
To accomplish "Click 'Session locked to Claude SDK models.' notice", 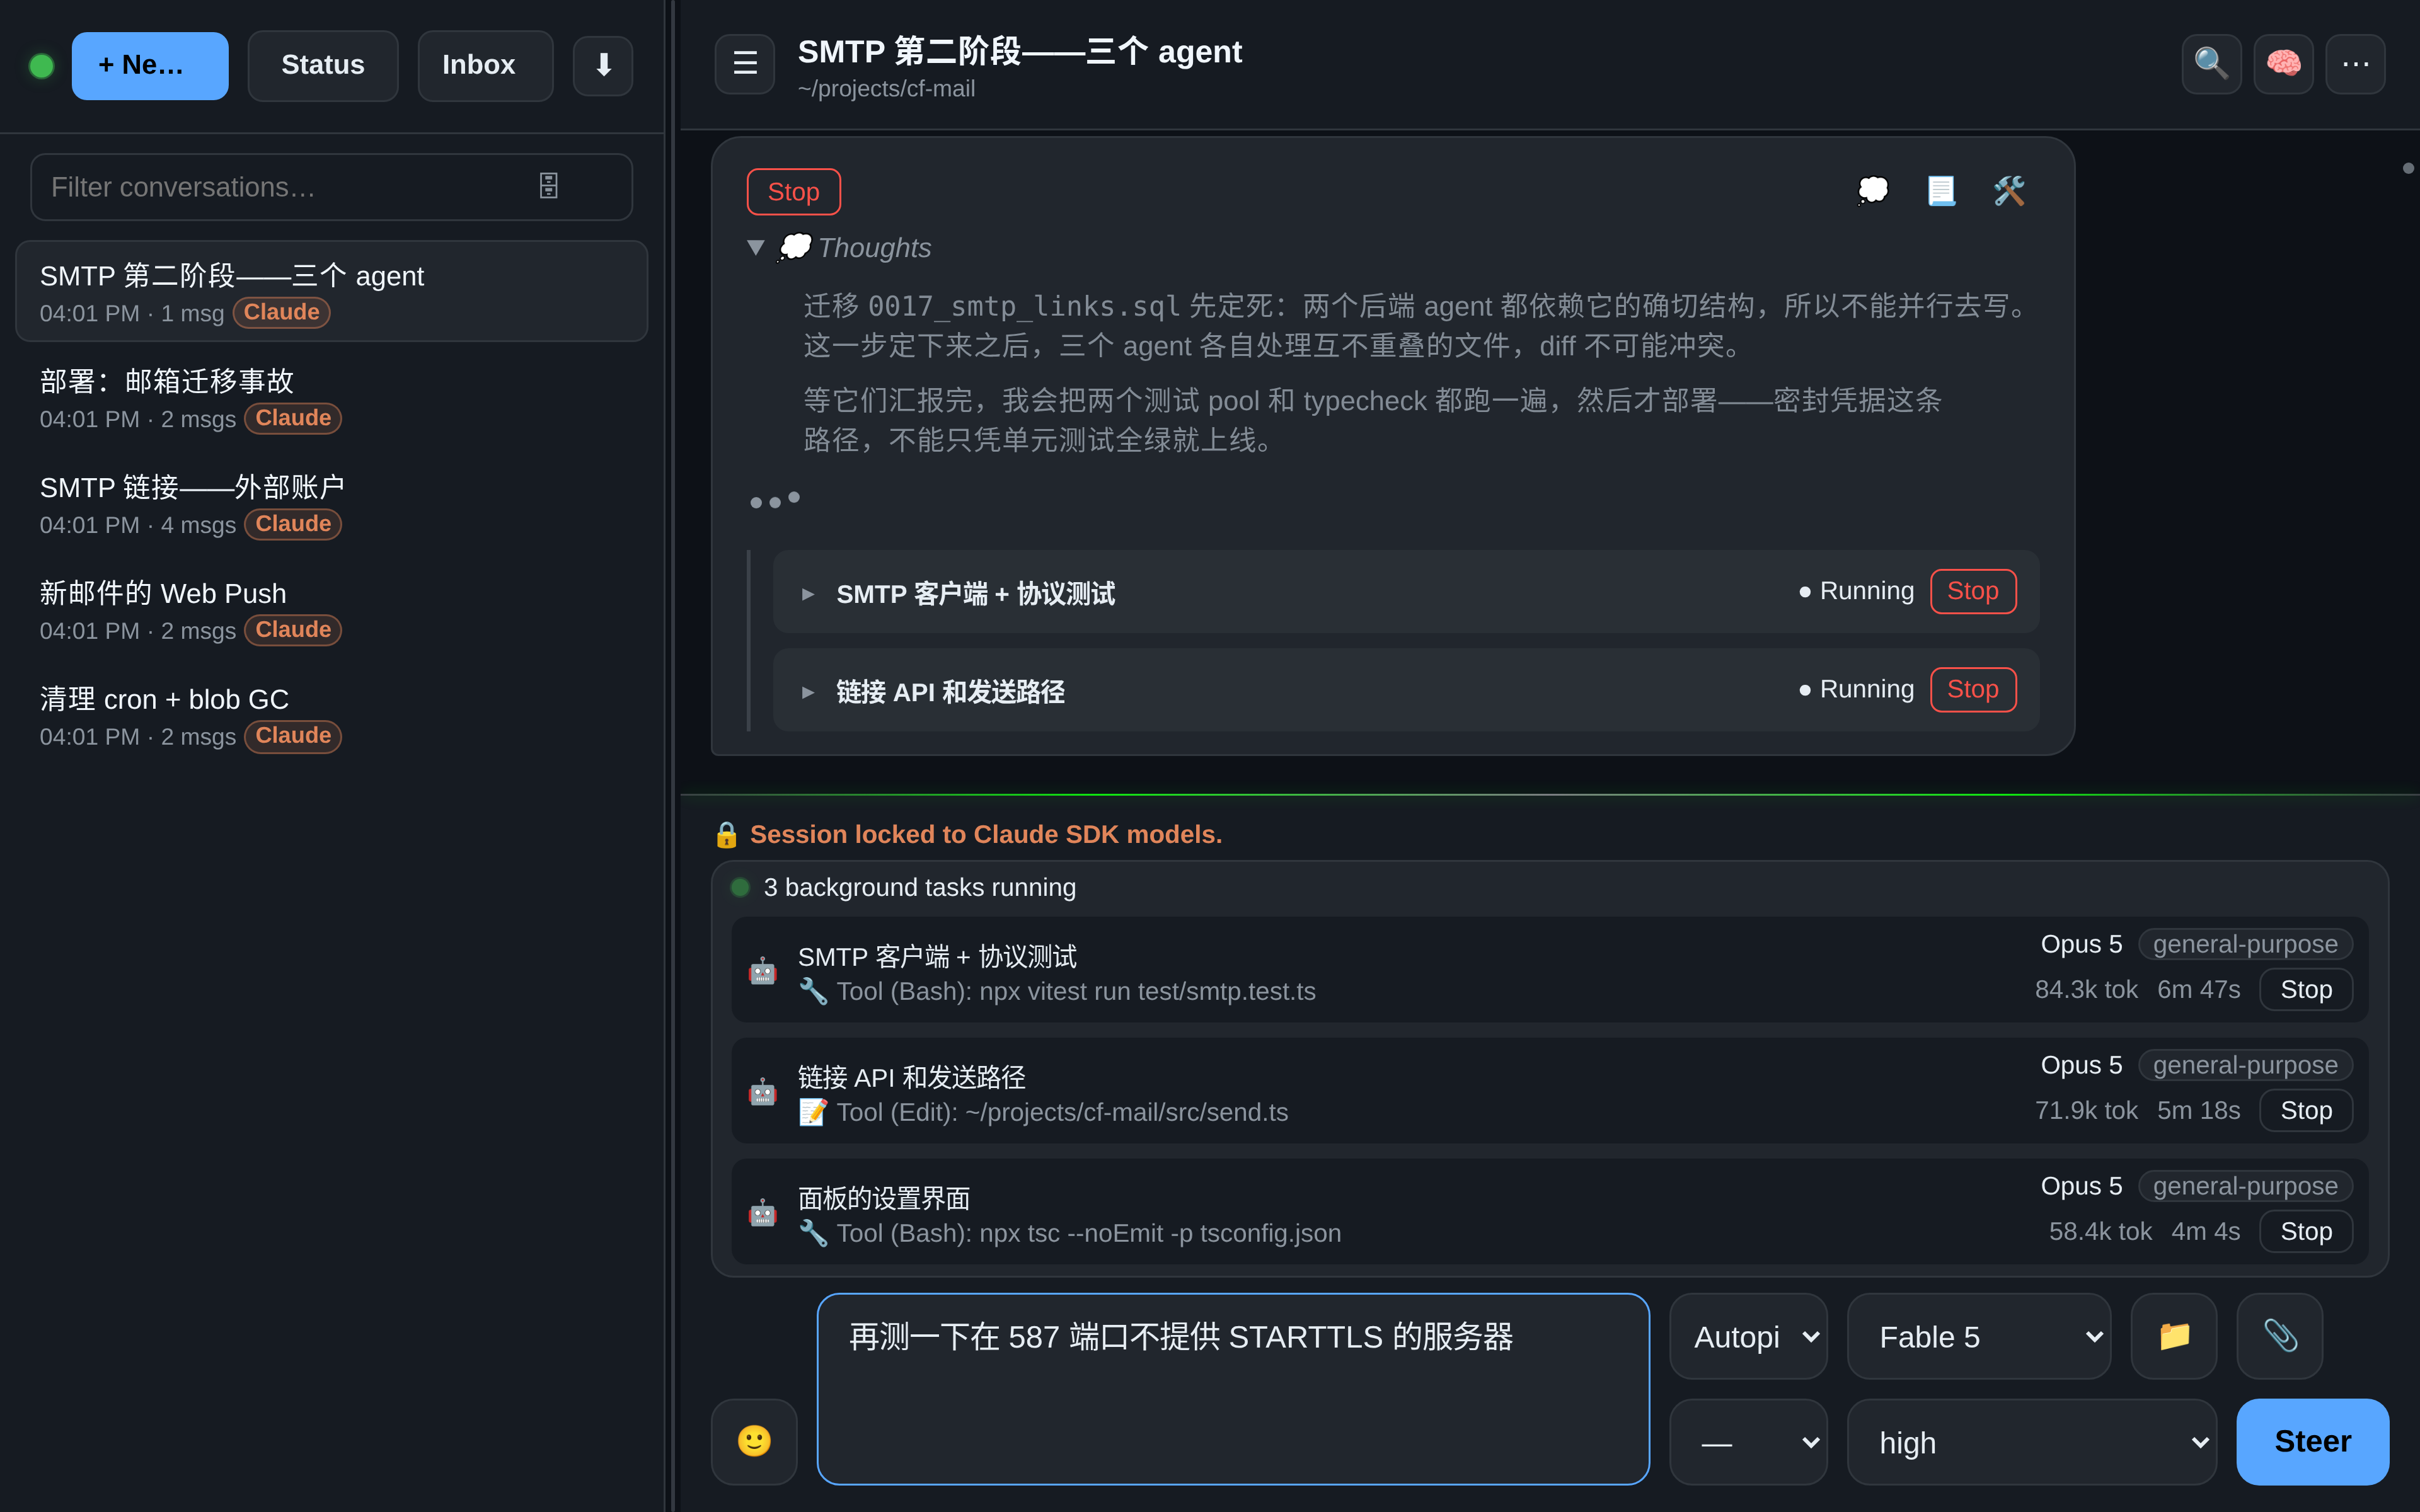I will [986, 834].
